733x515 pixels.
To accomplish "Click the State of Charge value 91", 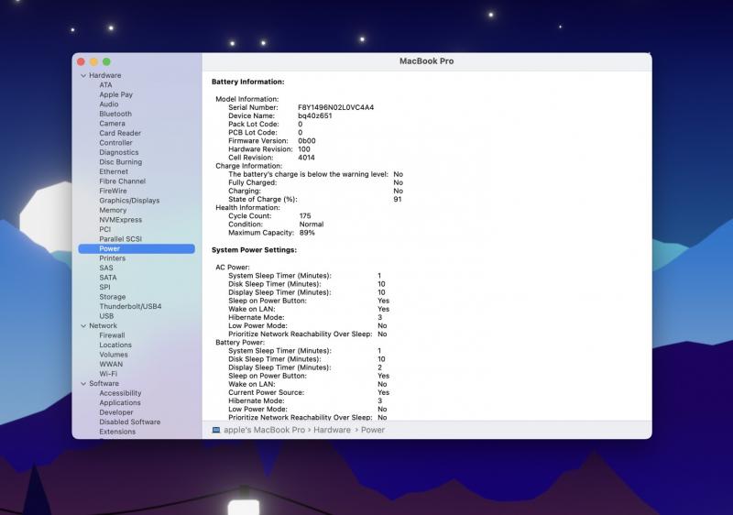I will click(398, 199).
